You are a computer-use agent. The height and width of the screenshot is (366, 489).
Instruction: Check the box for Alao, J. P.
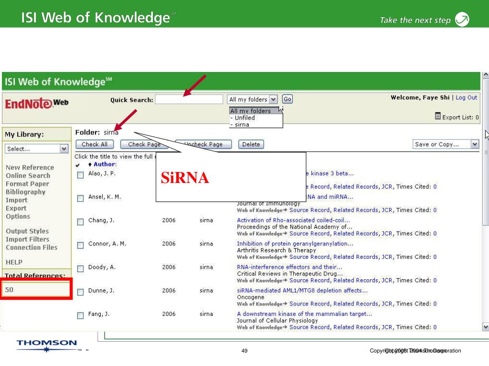coord(80,175)
